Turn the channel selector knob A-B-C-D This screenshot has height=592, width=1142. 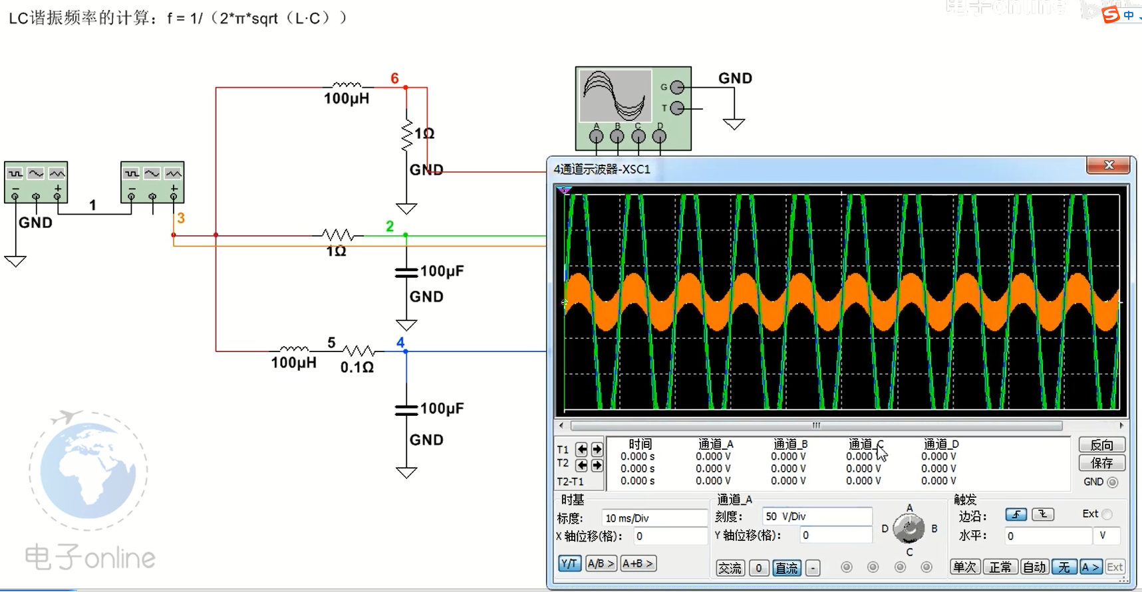909,529
